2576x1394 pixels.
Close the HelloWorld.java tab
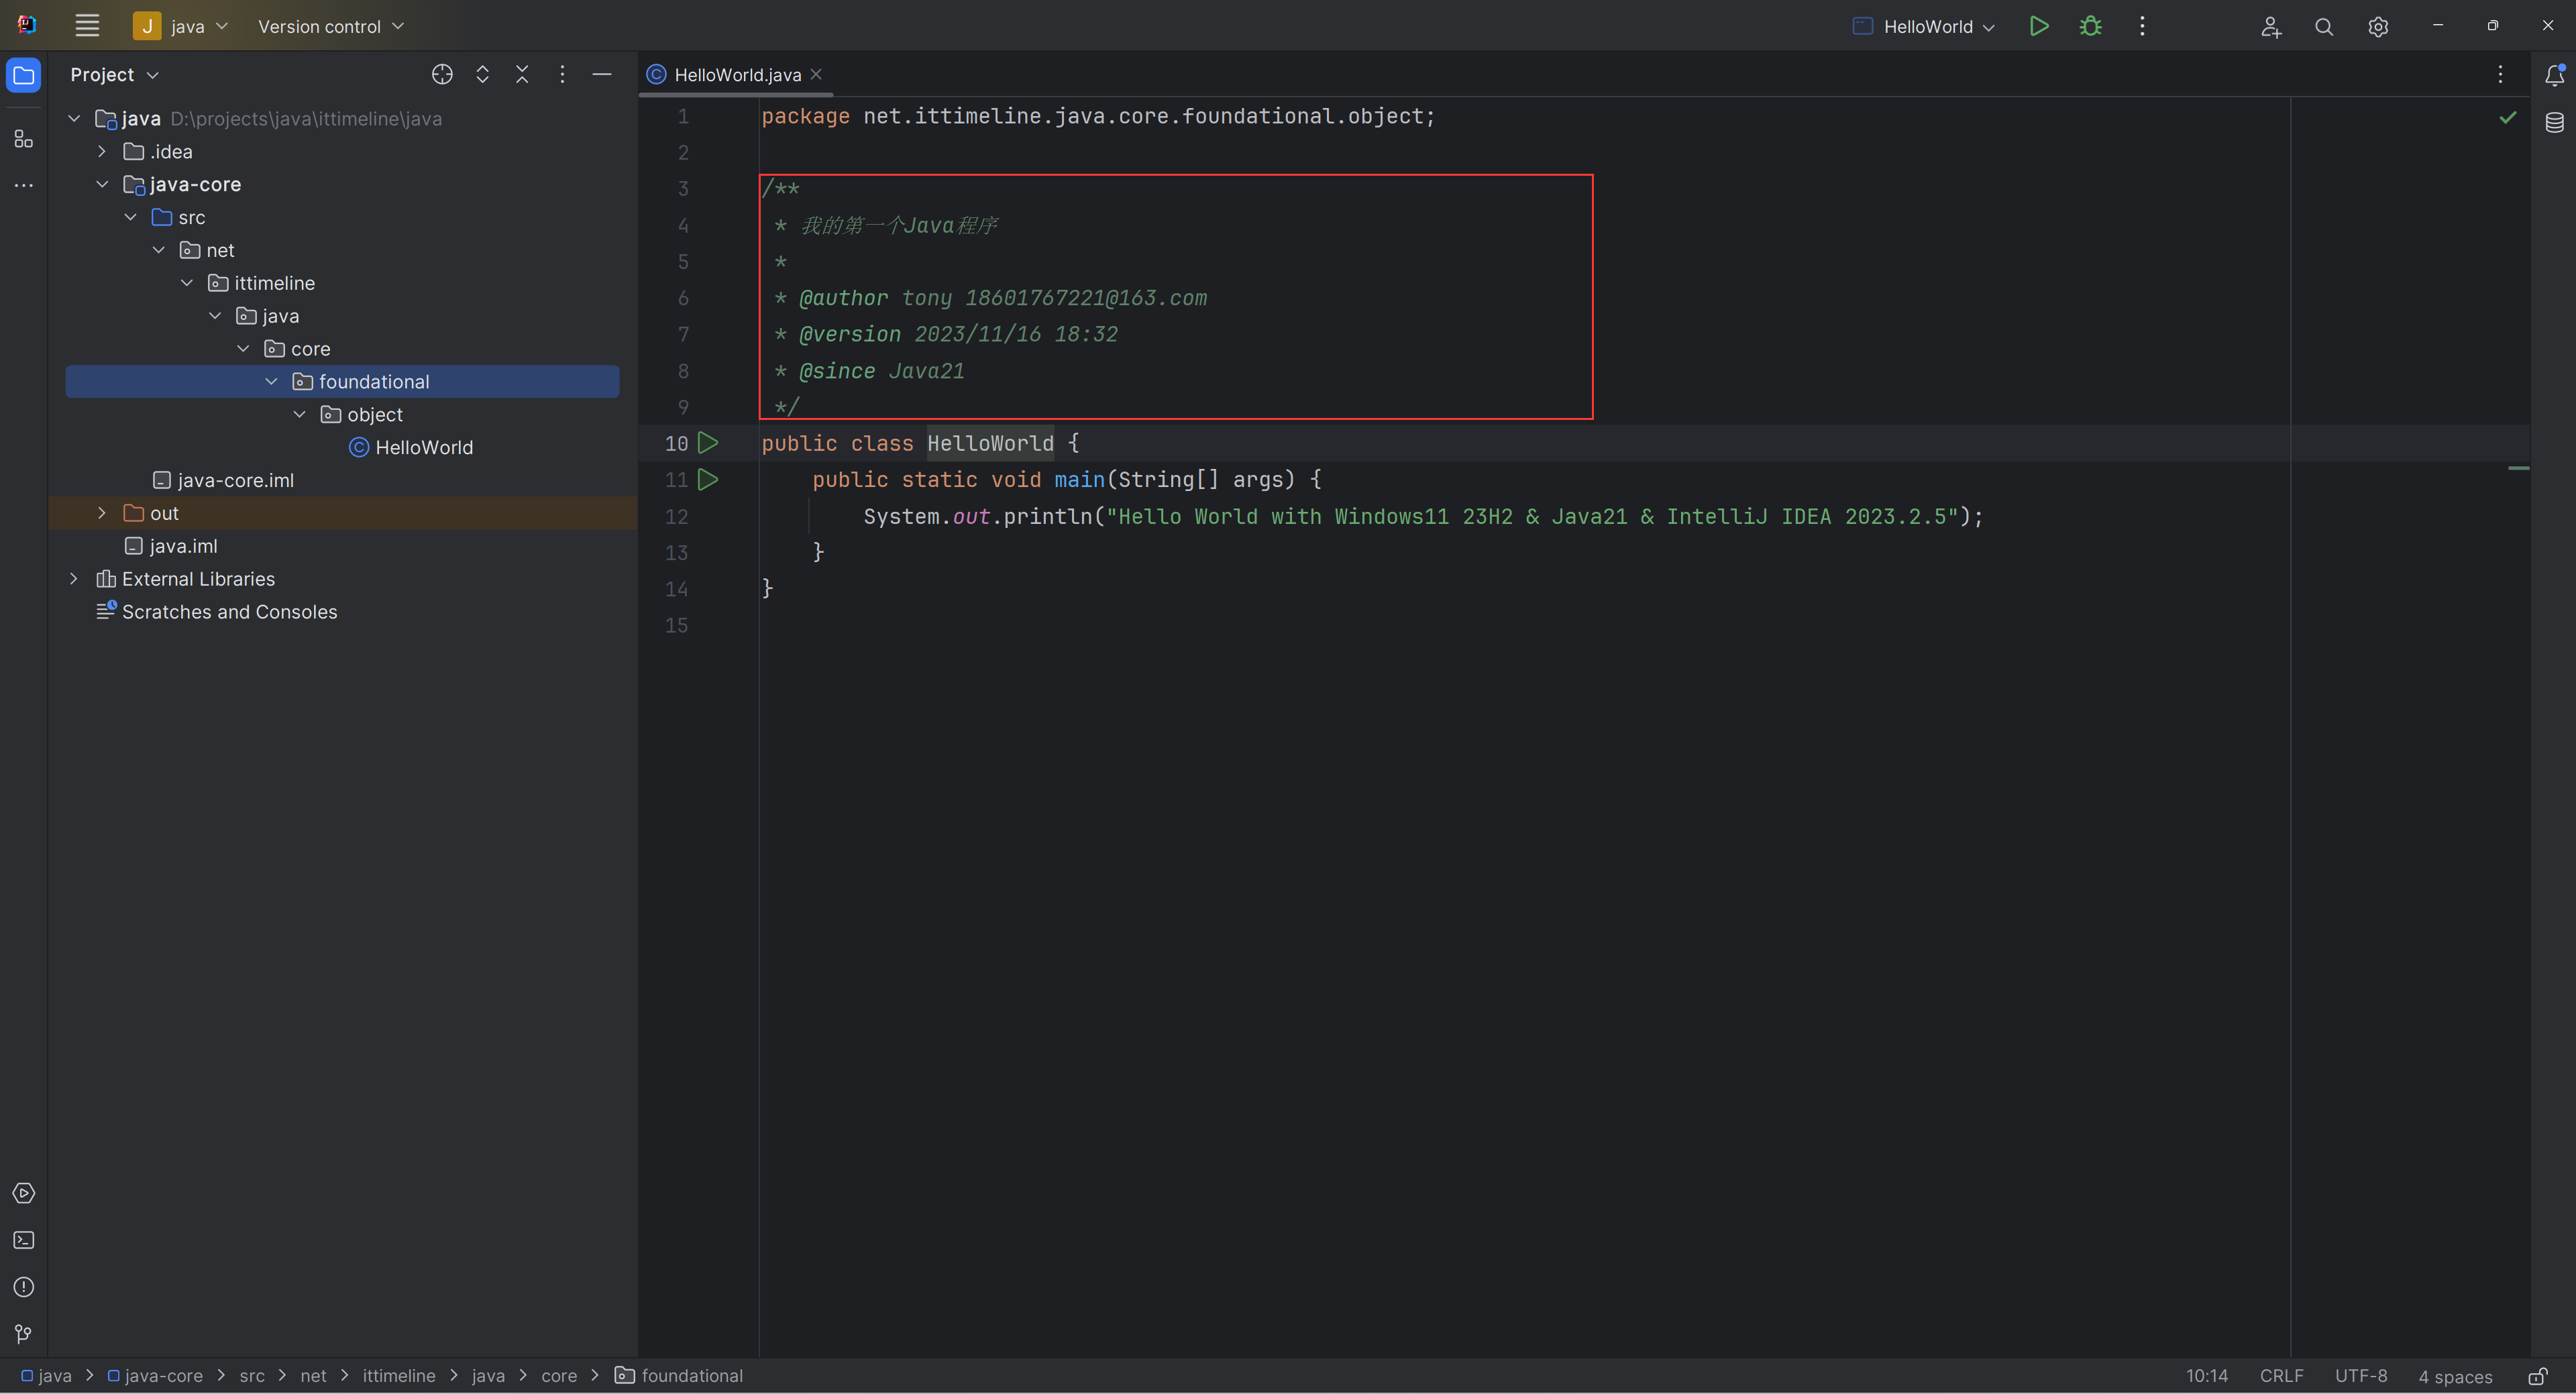click(x=816, y=74)
